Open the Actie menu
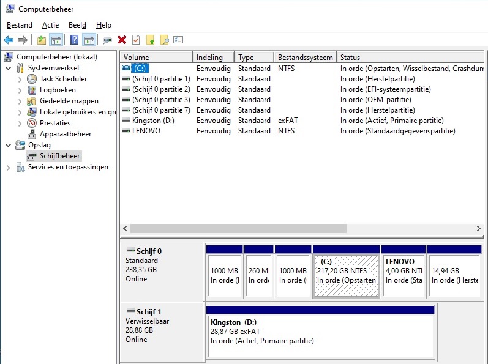Screen dimensions: 488x364 (50, 25)
